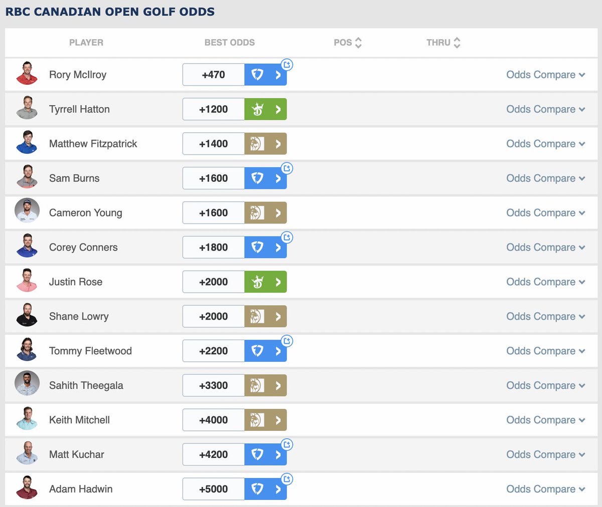Click the +3300 odds for Sahith Theegala
Viewport: 602px width, 507px height.
tap(214, 386)
